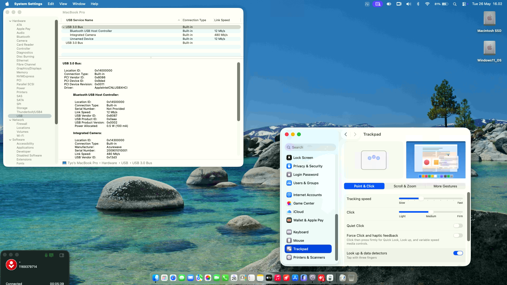
Task: Open Control Center in menu bar
Action: tap(464, 4)
